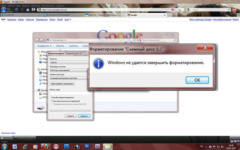This screenshot has width=240, height=150.
Task: Open a new tab with the plus button
Action: tap(170, 15)
